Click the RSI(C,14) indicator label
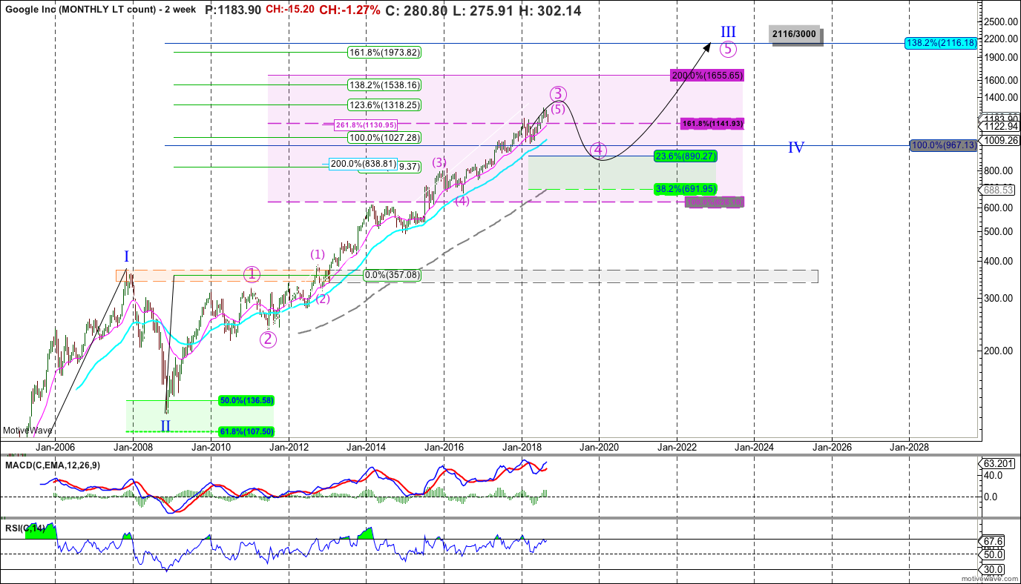The width and height of the screenshot is (1021, 584). tap(24, 528)
